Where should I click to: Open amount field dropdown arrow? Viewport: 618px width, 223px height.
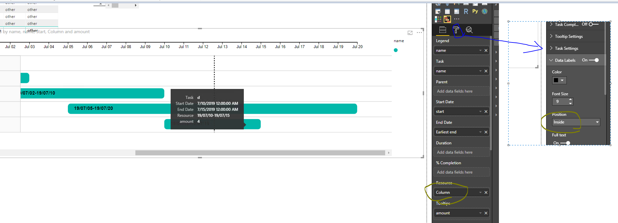pyautogui.click(x=480, y=213)
